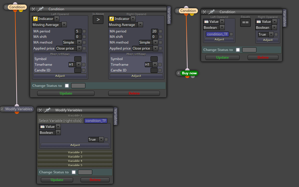Select the Buy now node
299x187 pixels.
tap(189, 73)
